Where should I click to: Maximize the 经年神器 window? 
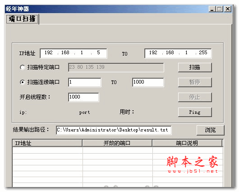[220, 9]
